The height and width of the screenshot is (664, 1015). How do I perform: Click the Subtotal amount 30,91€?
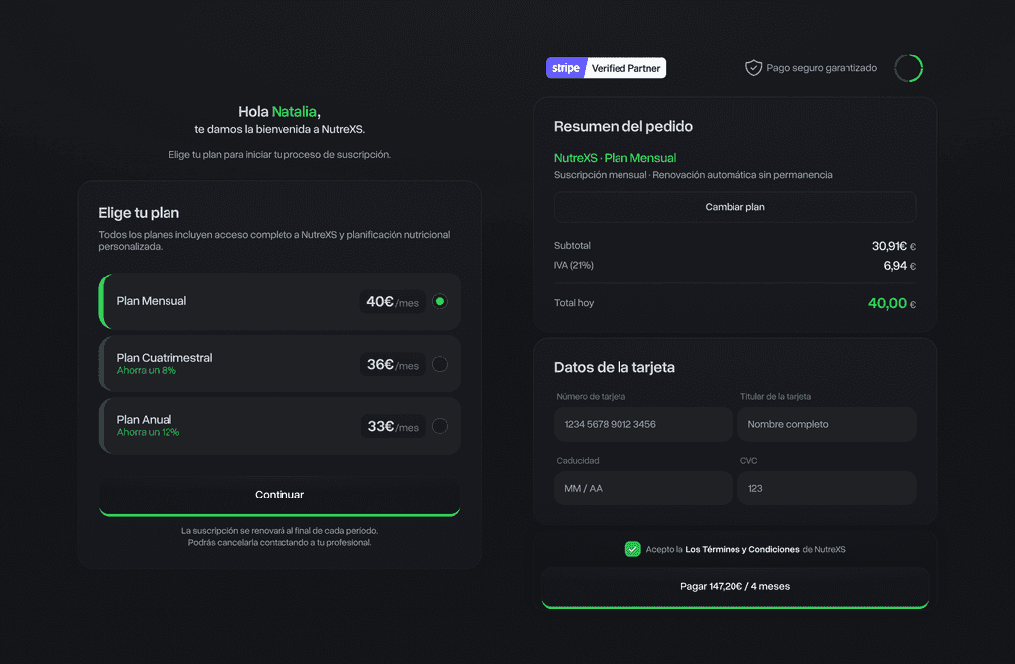(893, 246)
